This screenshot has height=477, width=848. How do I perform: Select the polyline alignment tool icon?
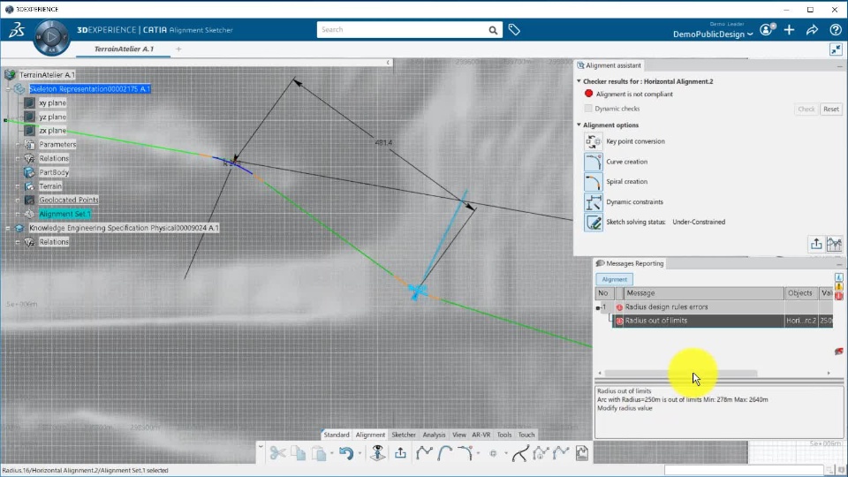(x=424, y=453)
